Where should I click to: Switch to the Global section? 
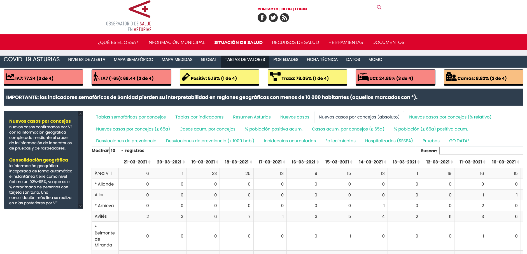209,60
